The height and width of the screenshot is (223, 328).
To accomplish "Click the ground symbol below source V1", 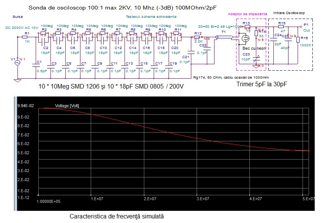I will coord(17,81).
